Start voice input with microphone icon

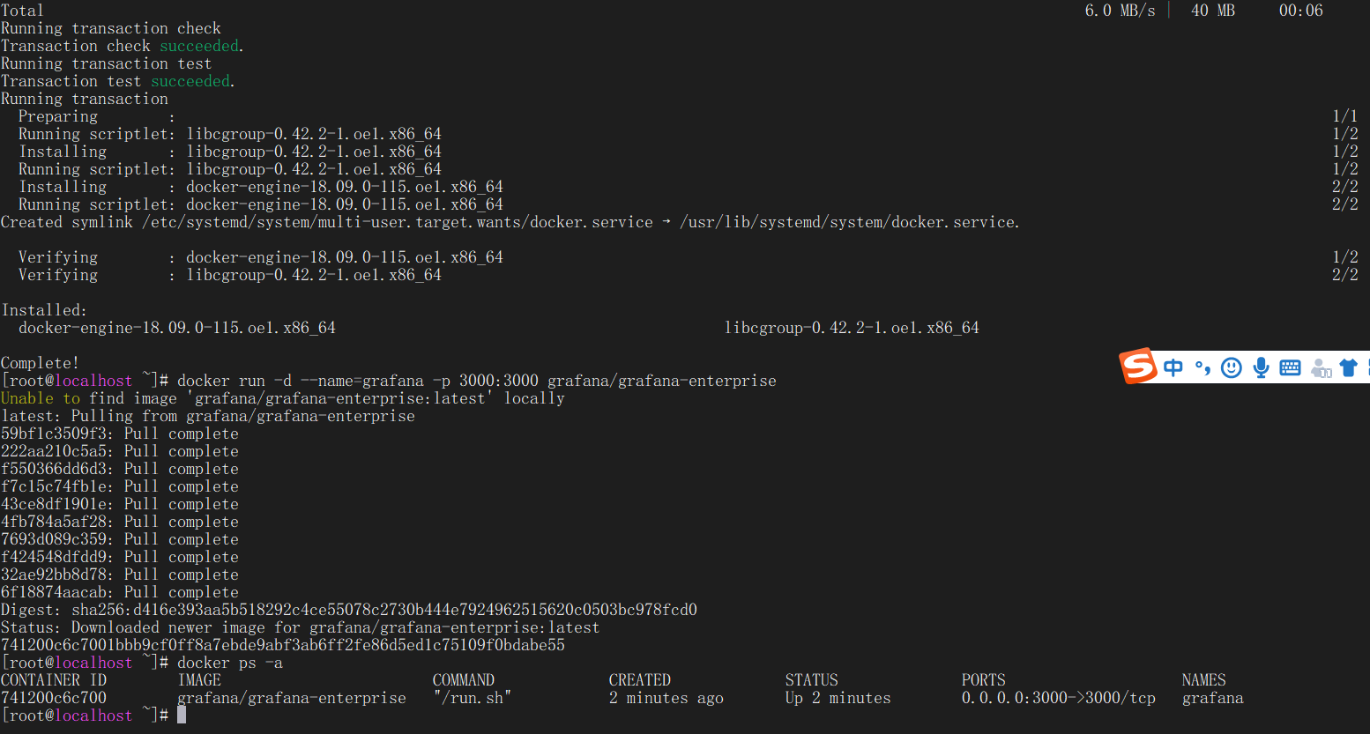pyautogui.click(x=1262, y=367)
